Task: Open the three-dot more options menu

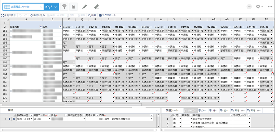Action: click(270, 7)
